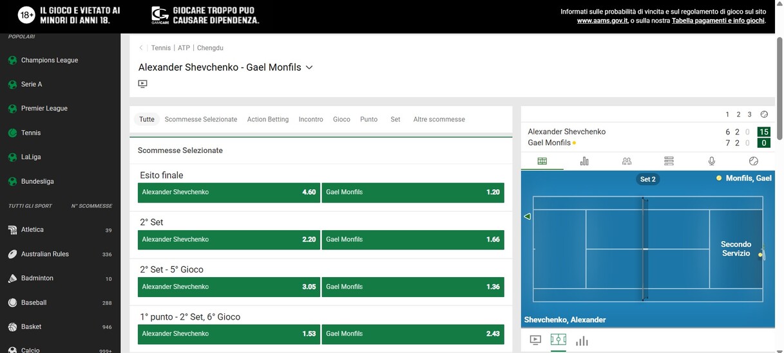784x353 pixels.
Task: Click the microphone commentary icon
Action: point(711,161)
